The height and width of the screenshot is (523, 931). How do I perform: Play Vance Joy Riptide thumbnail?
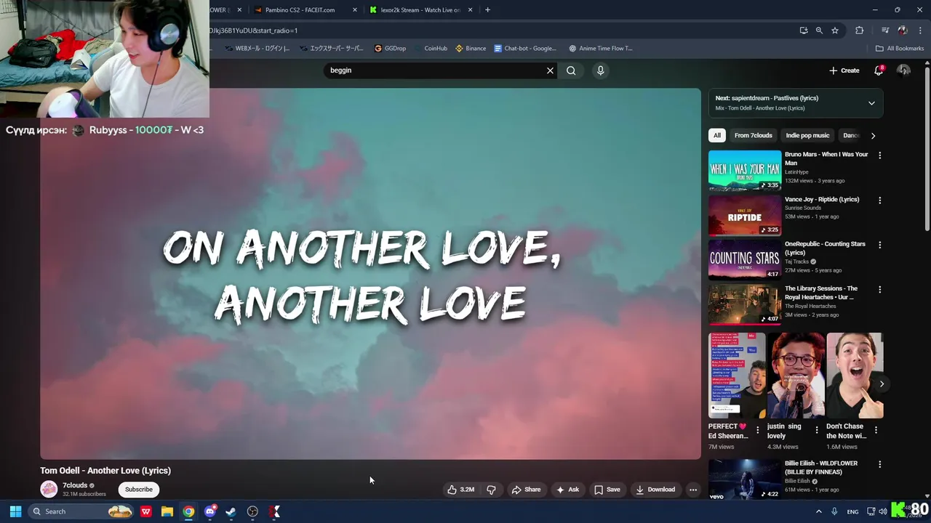point(745,215)
